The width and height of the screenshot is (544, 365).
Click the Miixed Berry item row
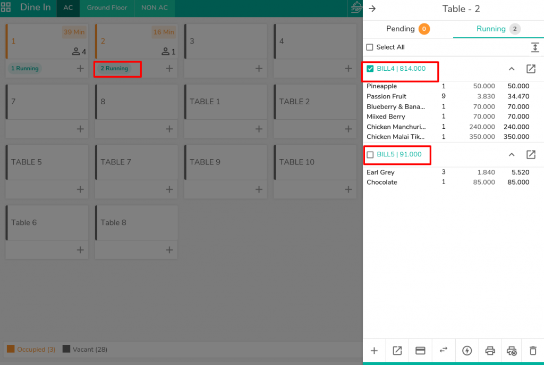448,117
